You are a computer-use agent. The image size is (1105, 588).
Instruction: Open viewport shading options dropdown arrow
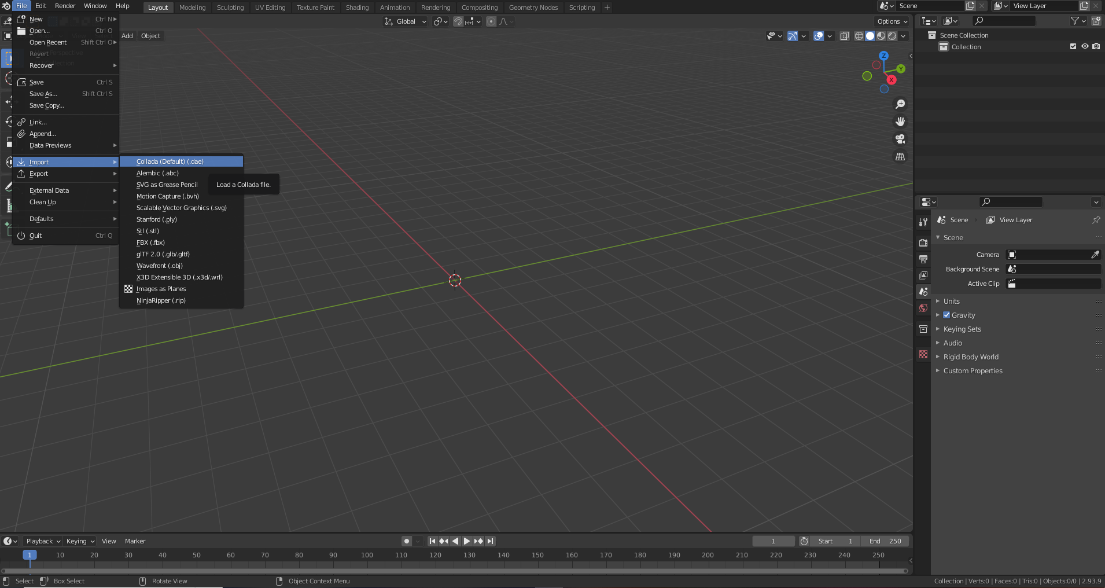click(x=903, y=36)
